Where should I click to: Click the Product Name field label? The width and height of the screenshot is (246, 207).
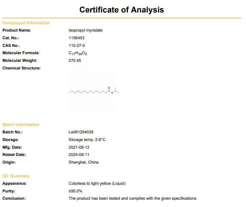point(17,30)
